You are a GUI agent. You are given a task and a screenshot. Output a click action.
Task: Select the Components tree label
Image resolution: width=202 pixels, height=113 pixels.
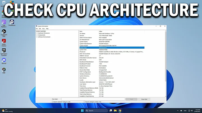click(x=42, y=35)
